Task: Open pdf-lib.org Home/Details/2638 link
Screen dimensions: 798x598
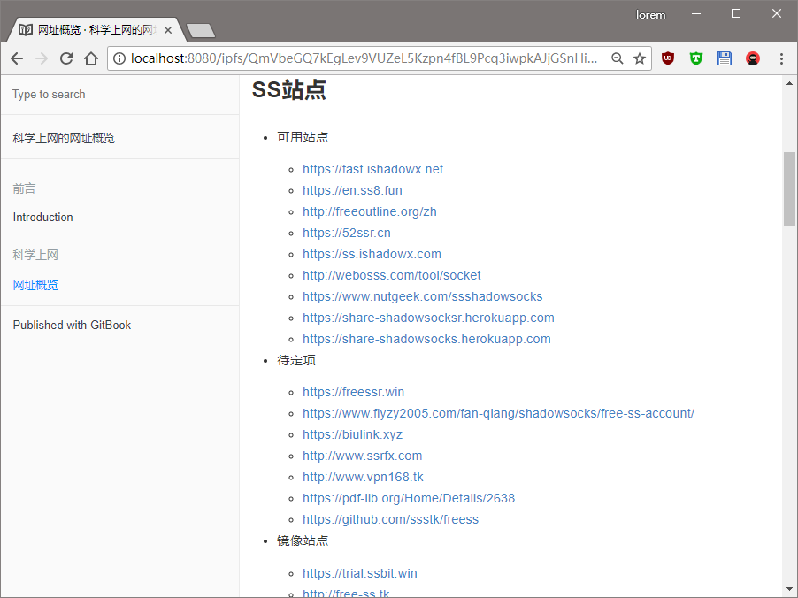Action: pos(409,498)
